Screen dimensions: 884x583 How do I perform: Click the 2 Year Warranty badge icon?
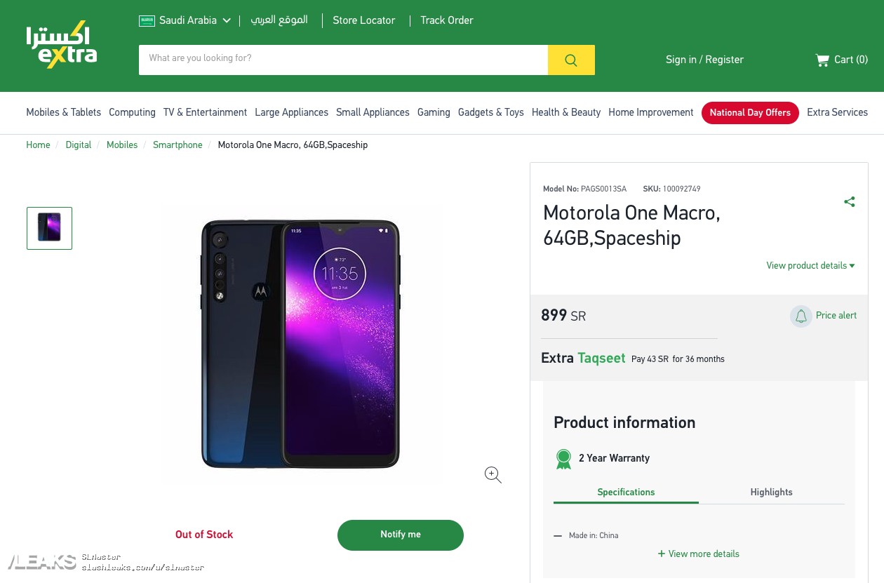tap(563, 459)
